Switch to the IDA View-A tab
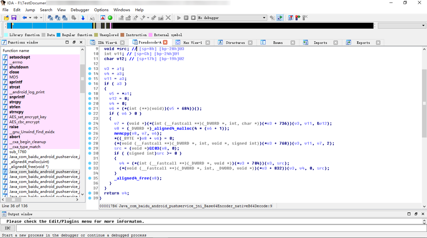The height and width of the screenshot is (238, 427). click(107, 43)
